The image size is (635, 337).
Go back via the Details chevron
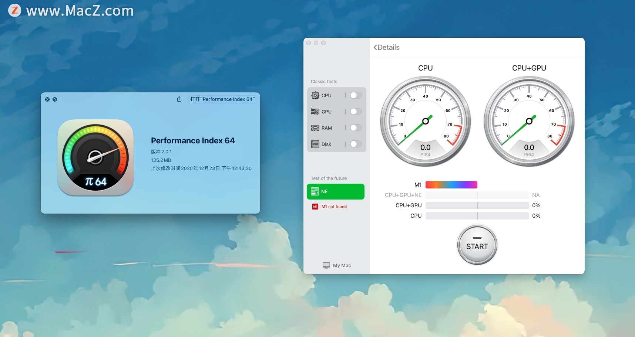[375, 47]
